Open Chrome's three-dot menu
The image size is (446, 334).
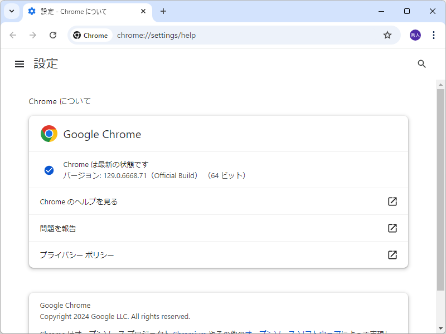(x=434, y=35)
